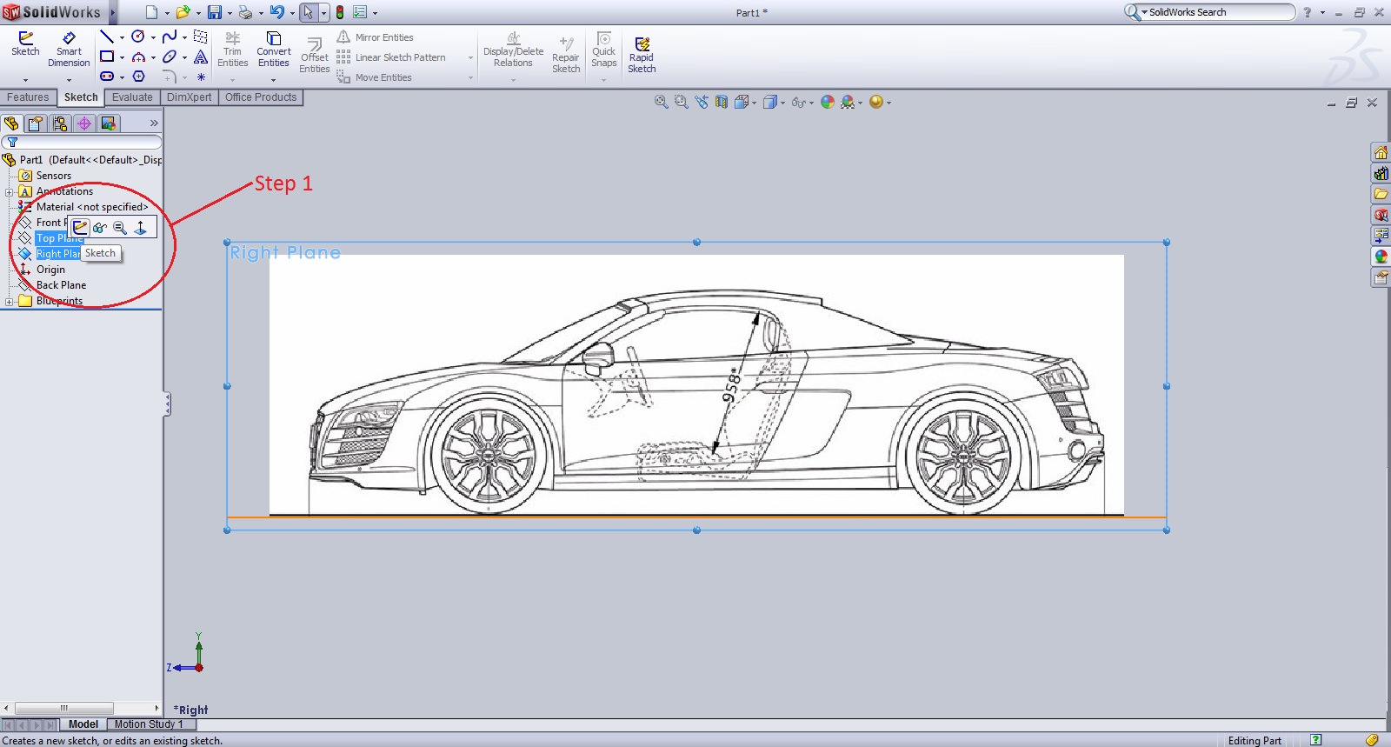Activate the Section View icon
Screen dimensions: 1391x747
pyautogui.click(x=721, y=102)
